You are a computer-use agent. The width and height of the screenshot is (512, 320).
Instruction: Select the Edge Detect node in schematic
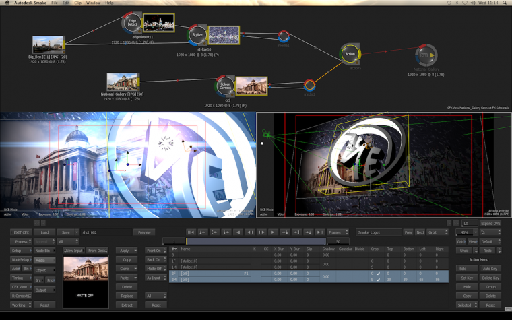point(132,23)
